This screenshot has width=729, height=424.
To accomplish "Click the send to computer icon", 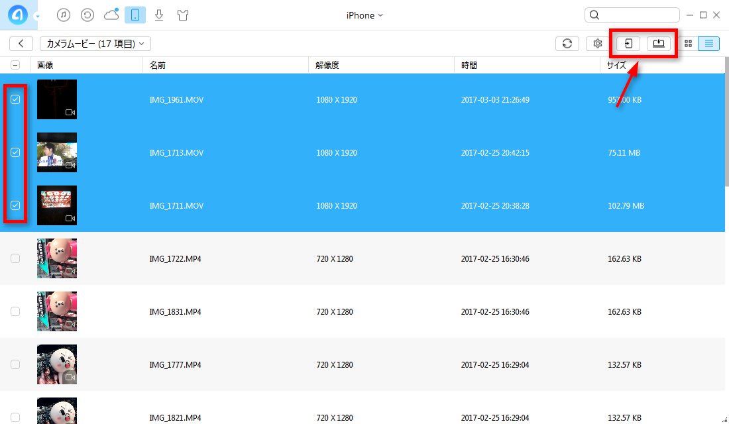I will (659, 43).
